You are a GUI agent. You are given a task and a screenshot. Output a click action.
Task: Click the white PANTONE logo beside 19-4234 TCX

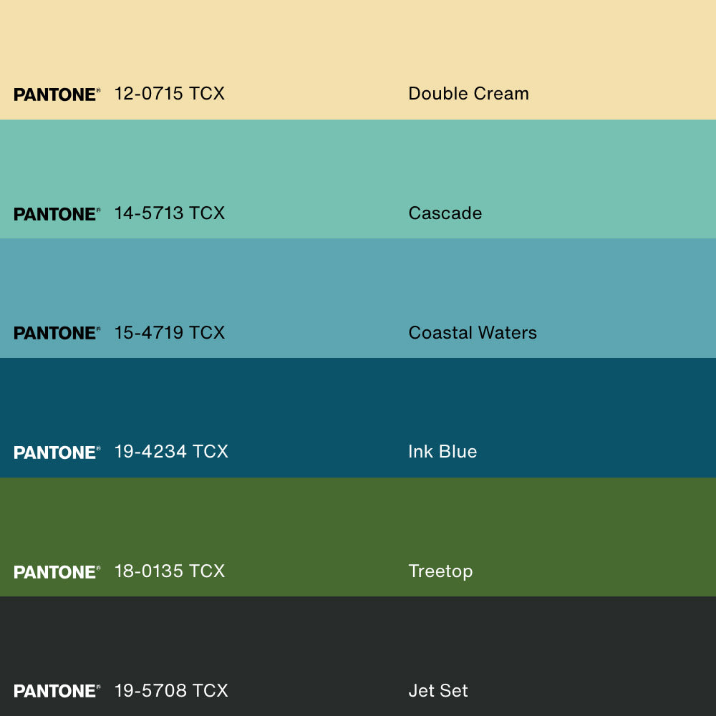[57, 453]
